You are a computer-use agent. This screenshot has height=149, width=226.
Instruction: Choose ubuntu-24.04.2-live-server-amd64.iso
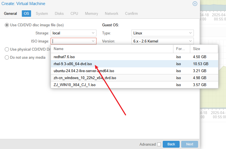coord(84,71)
